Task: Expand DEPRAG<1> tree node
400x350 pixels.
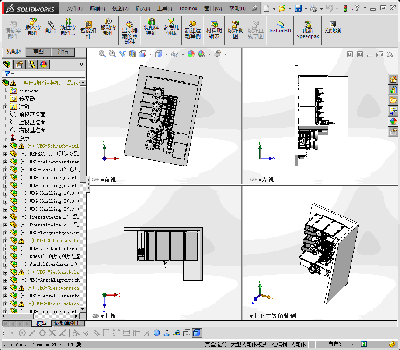Action: pos(5,154)
